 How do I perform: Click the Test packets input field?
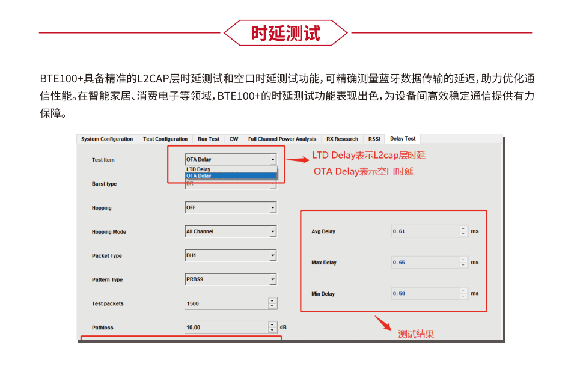coord(226,303)
